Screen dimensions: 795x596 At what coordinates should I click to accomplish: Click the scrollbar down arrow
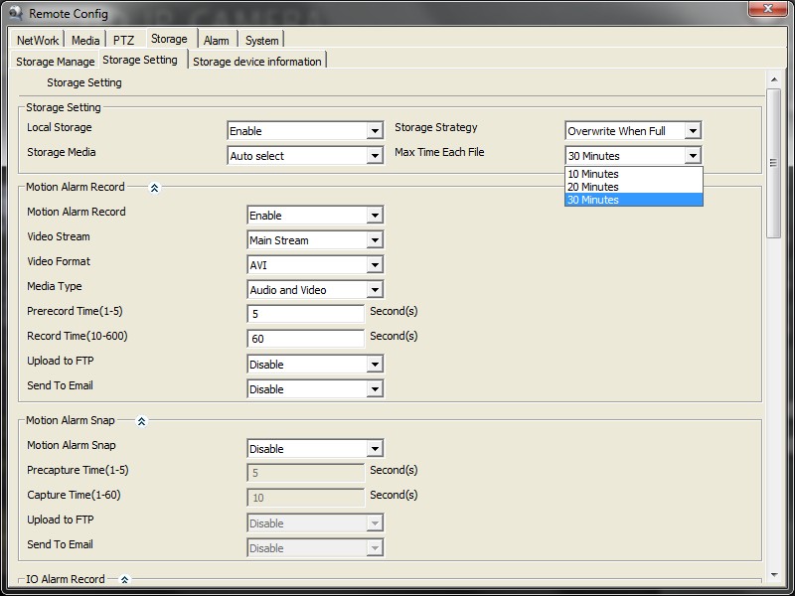click(x=774, y=575)
